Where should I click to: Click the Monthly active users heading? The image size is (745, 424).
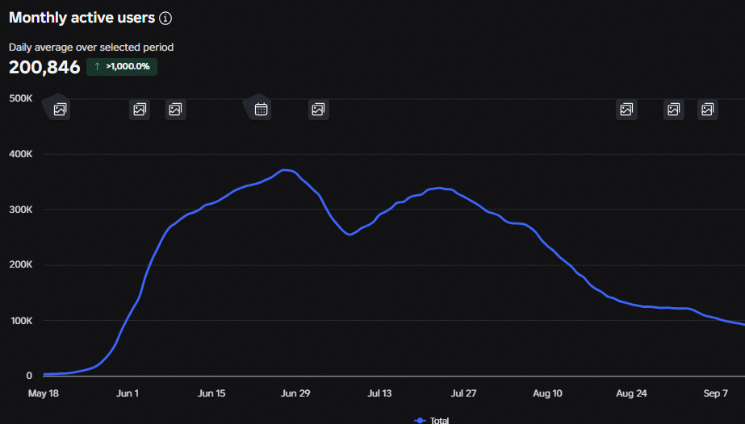pos(82,18)
